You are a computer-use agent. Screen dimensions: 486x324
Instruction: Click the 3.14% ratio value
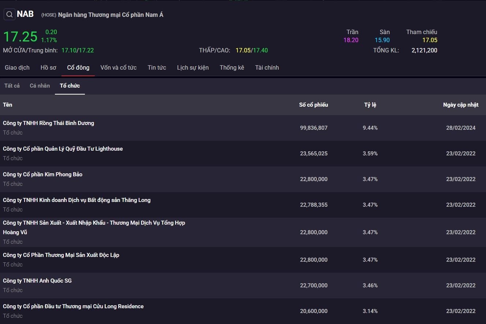[370, 311]
